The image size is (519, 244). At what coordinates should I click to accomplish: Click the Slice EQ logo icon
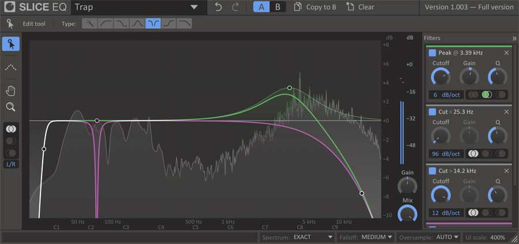coord(10,7)
